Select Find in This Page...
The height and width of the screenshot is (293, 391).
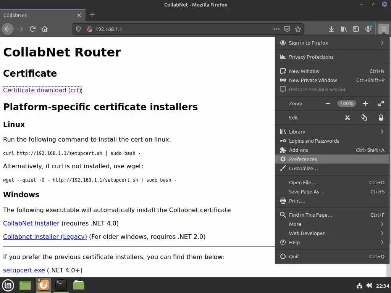pos(332,215)
